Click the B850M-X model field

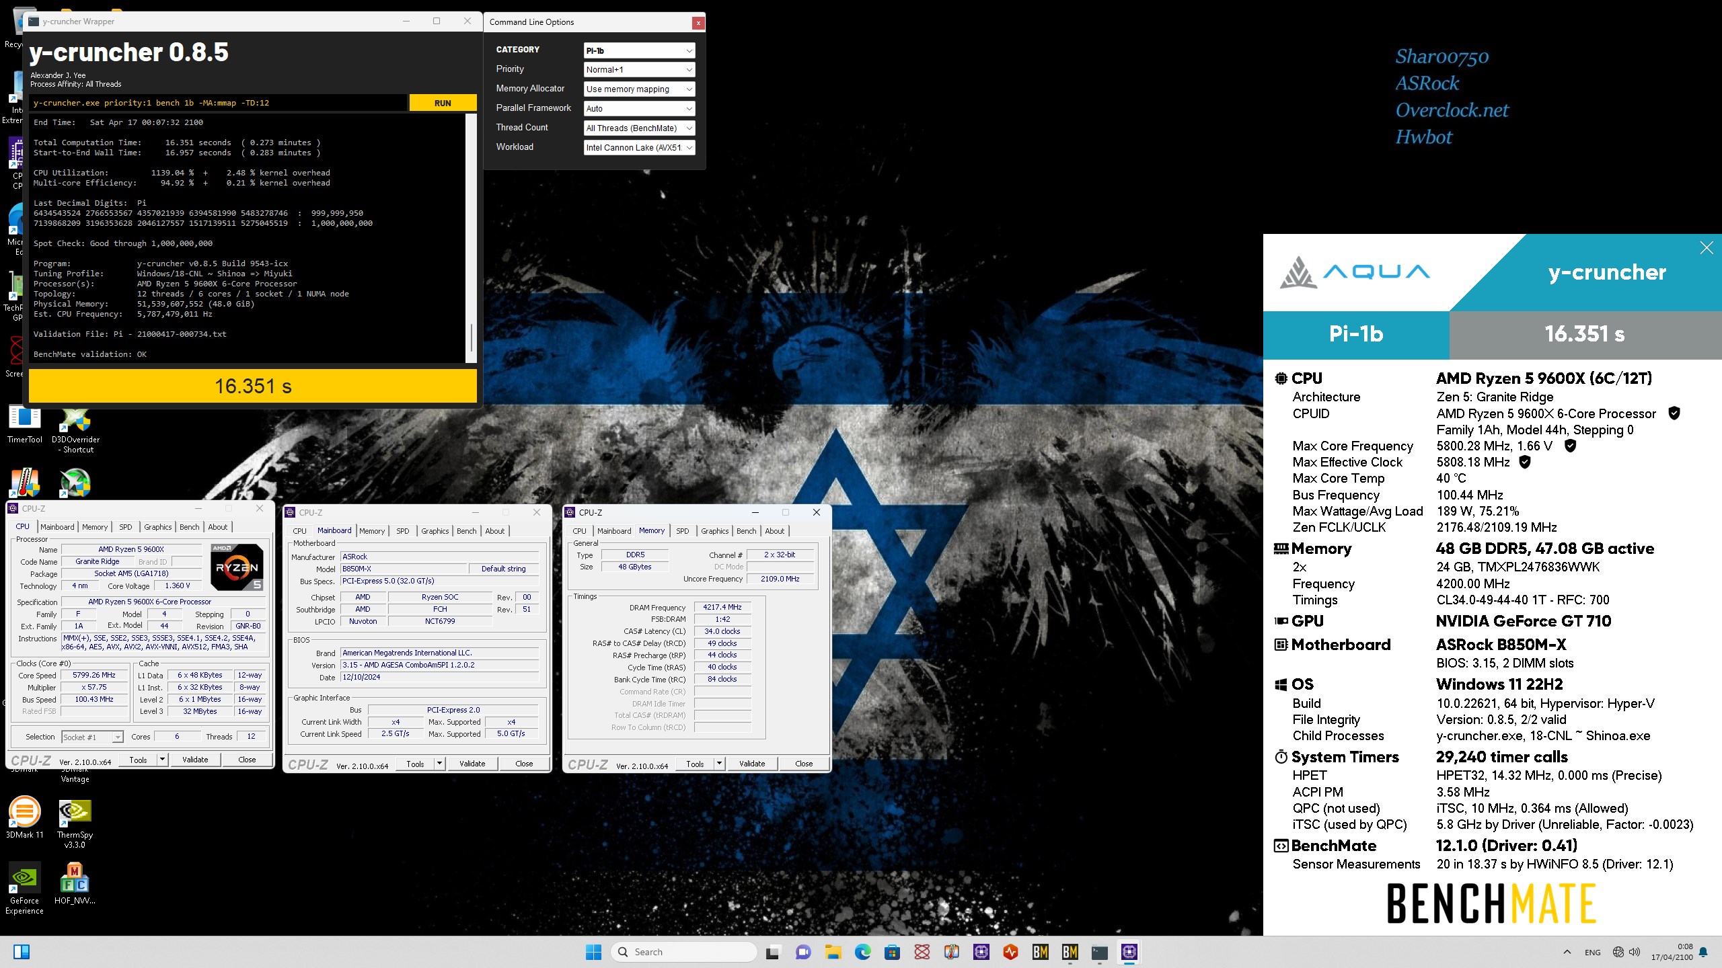tap(402, 569)
